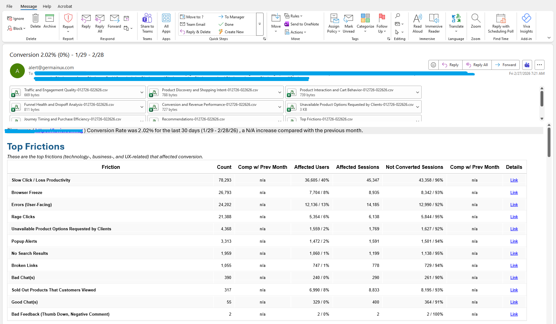Screen dimensions: 556x324
Task: Delete the email using the trash icon
Action: tap(35, 19)
